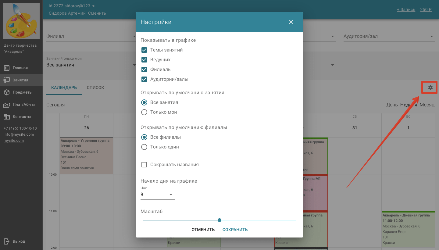Viewport: 439px width, 250px height.
Task: Switch to the Список tab
Action: (x=95, y=88)
